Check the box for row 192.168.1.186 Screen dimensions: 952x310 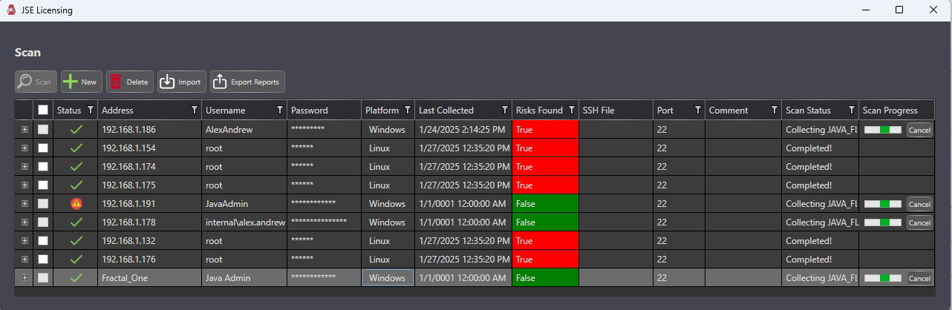(x=43, y=130)
